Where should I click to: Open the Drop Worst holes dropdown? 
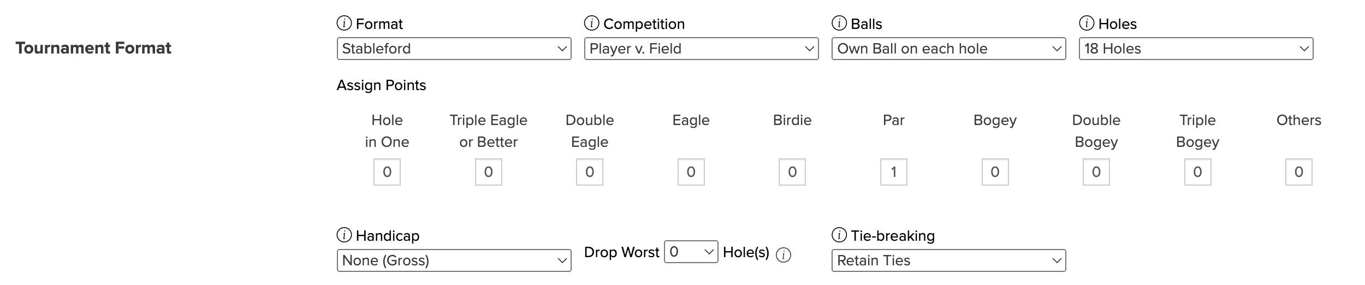point(691,252)
